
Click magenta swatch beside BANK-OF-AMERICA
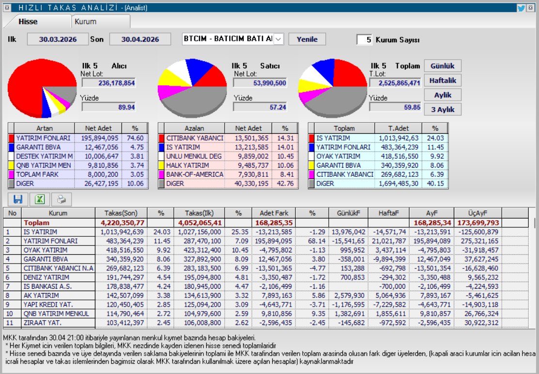[x=161, y=174]
